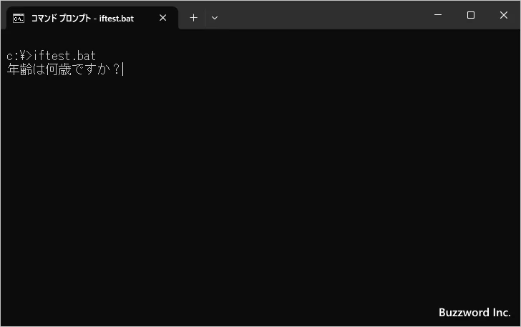Click the Command Prompt icon in the tab
The width and height of the screenshot is (521, 327).
tap(19, 18)
